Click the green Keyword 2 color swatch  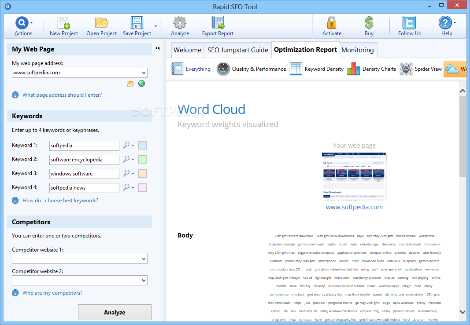tap(142, 160)
